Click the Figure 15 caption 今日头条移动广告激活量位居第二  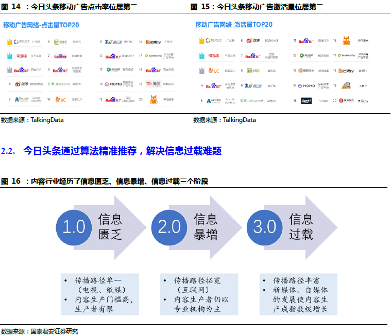click(270, 7)
